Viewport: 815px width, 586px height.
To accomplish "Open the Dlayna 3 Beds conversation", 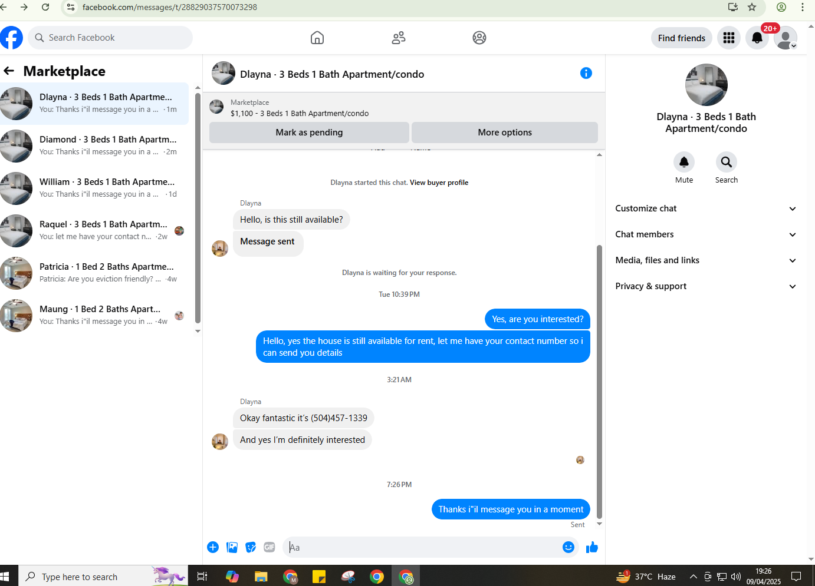I will pyautogui.click(x=94, y=104).
